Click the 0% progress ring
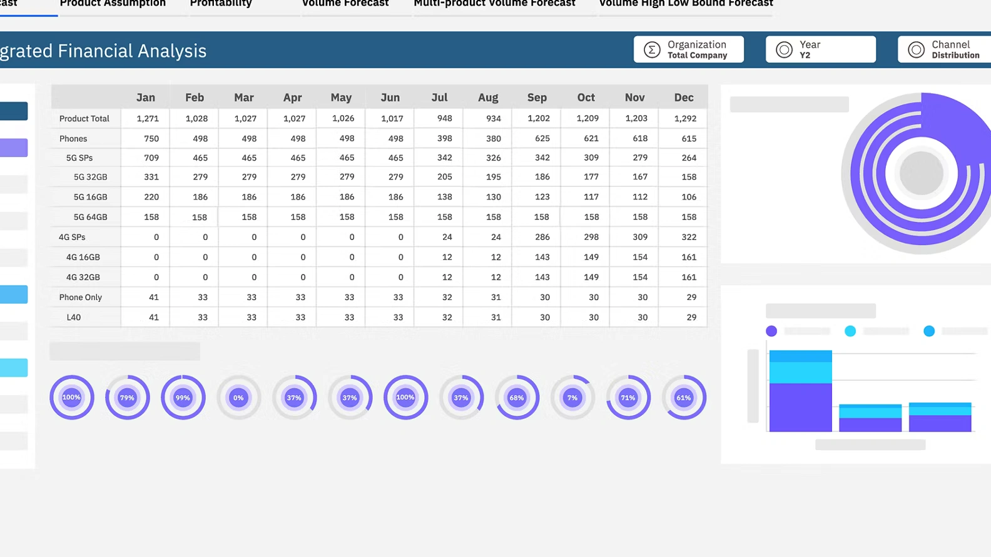 click(238, 398)
